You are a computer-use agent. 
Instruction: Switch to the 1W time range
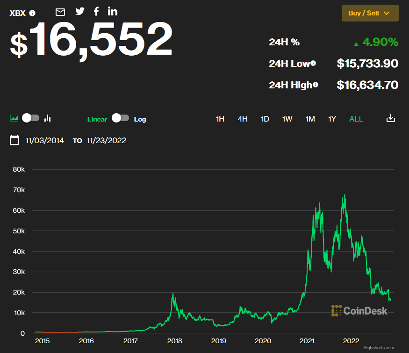[287, 119]
